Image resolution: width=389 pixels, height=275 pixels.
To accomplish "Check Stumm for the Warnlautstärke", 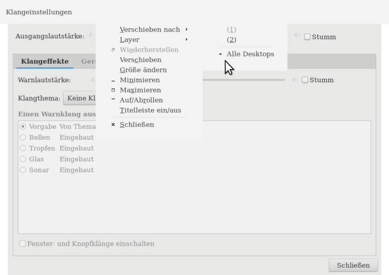I will 305,80.
